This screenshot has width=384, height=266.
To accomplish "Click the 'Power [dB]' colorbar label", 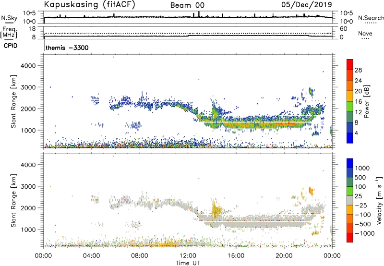I will point(366,101).
